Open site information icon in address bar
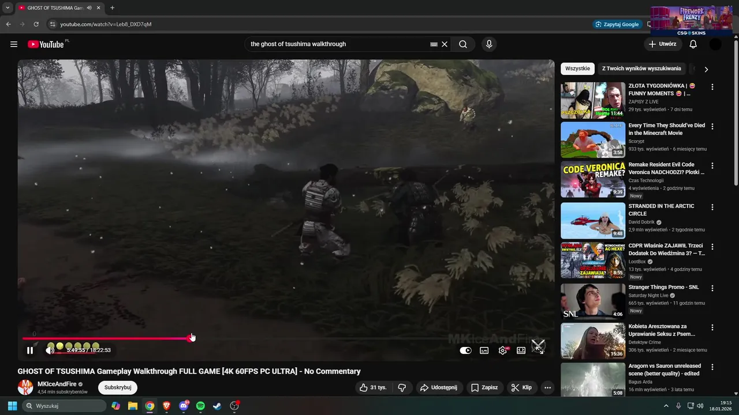 point(52,24)
